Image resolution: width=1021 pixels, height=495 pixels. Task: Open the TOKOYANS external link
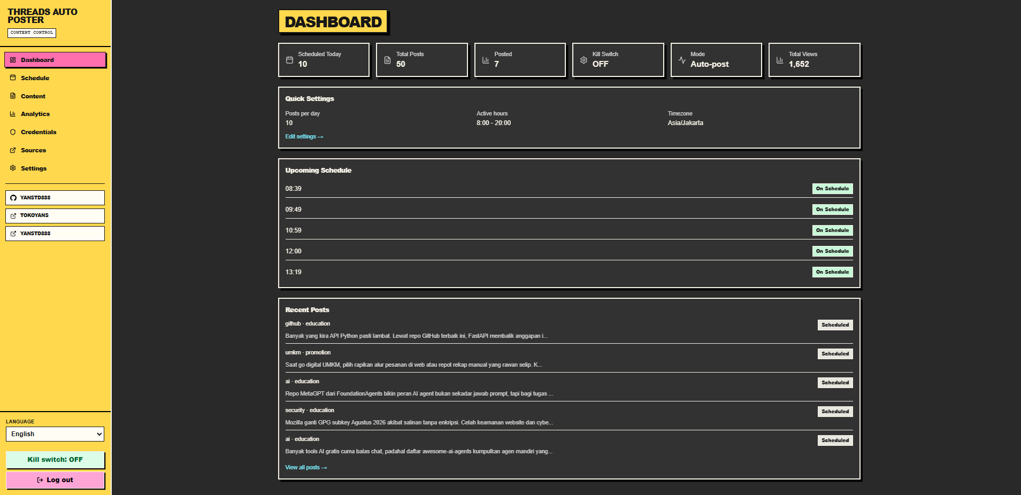coord(55,215)
